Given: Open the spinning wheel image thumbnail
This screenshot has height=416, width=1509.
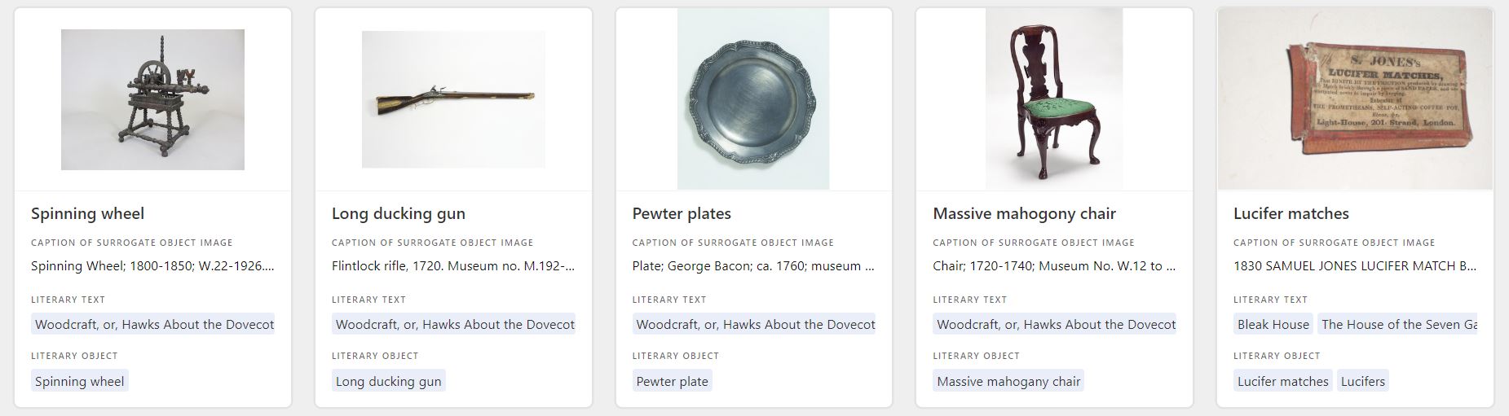Looking at the screenshot, I should (x=152, y=99).
